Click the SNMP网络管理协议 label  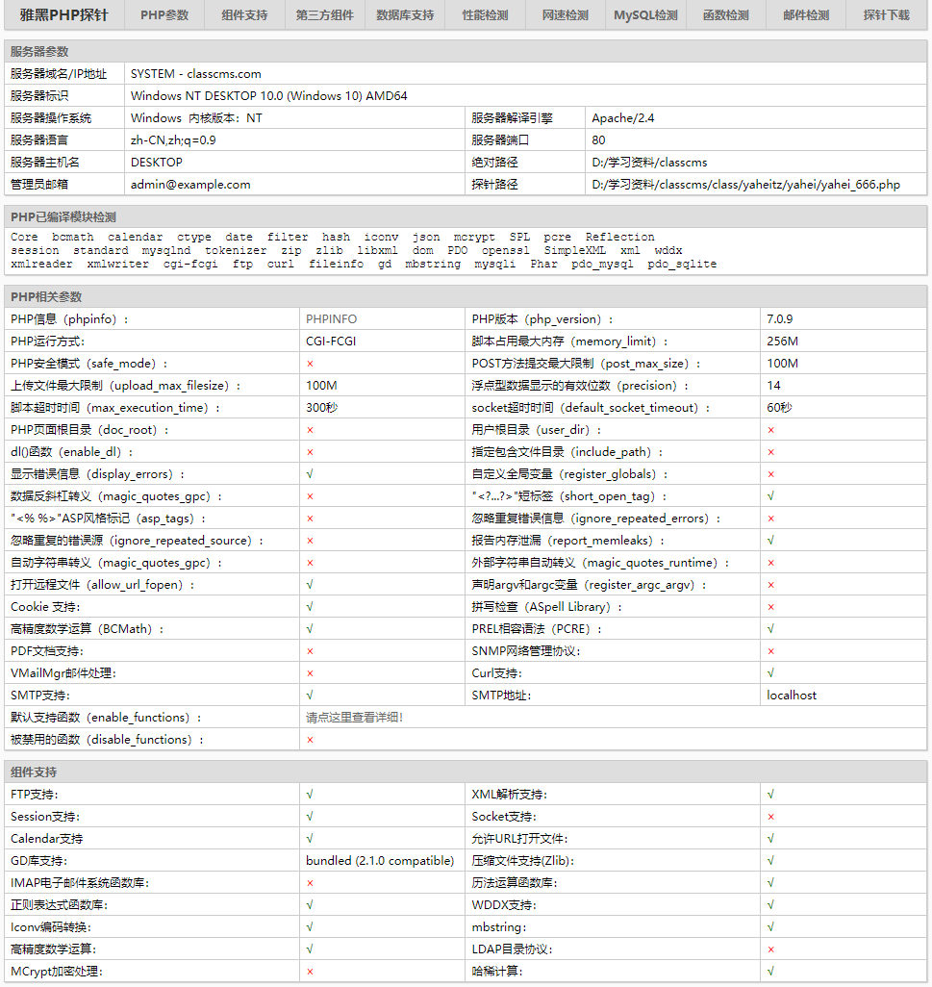[x=526, y=651]
